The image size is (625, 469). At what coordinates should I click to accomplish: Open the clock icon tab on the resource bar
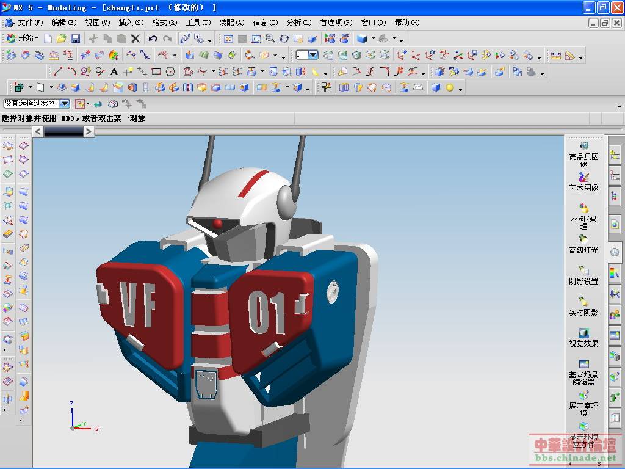click(x=615, y=252)
